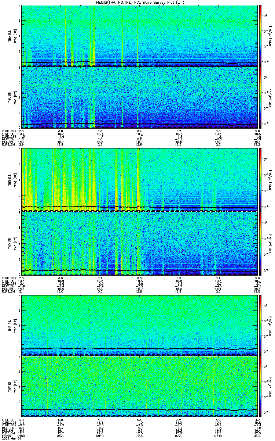Click the THD B-perpendicular spectrogram panel
The width and height of the screenshot is (275, 441).
coord(139,180)
